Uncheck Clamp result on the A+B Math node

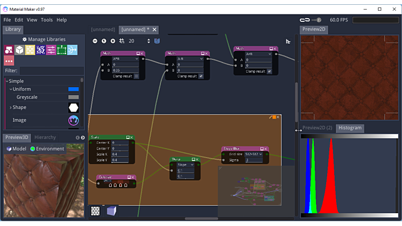pyautogui.click(x=269, y=71)
